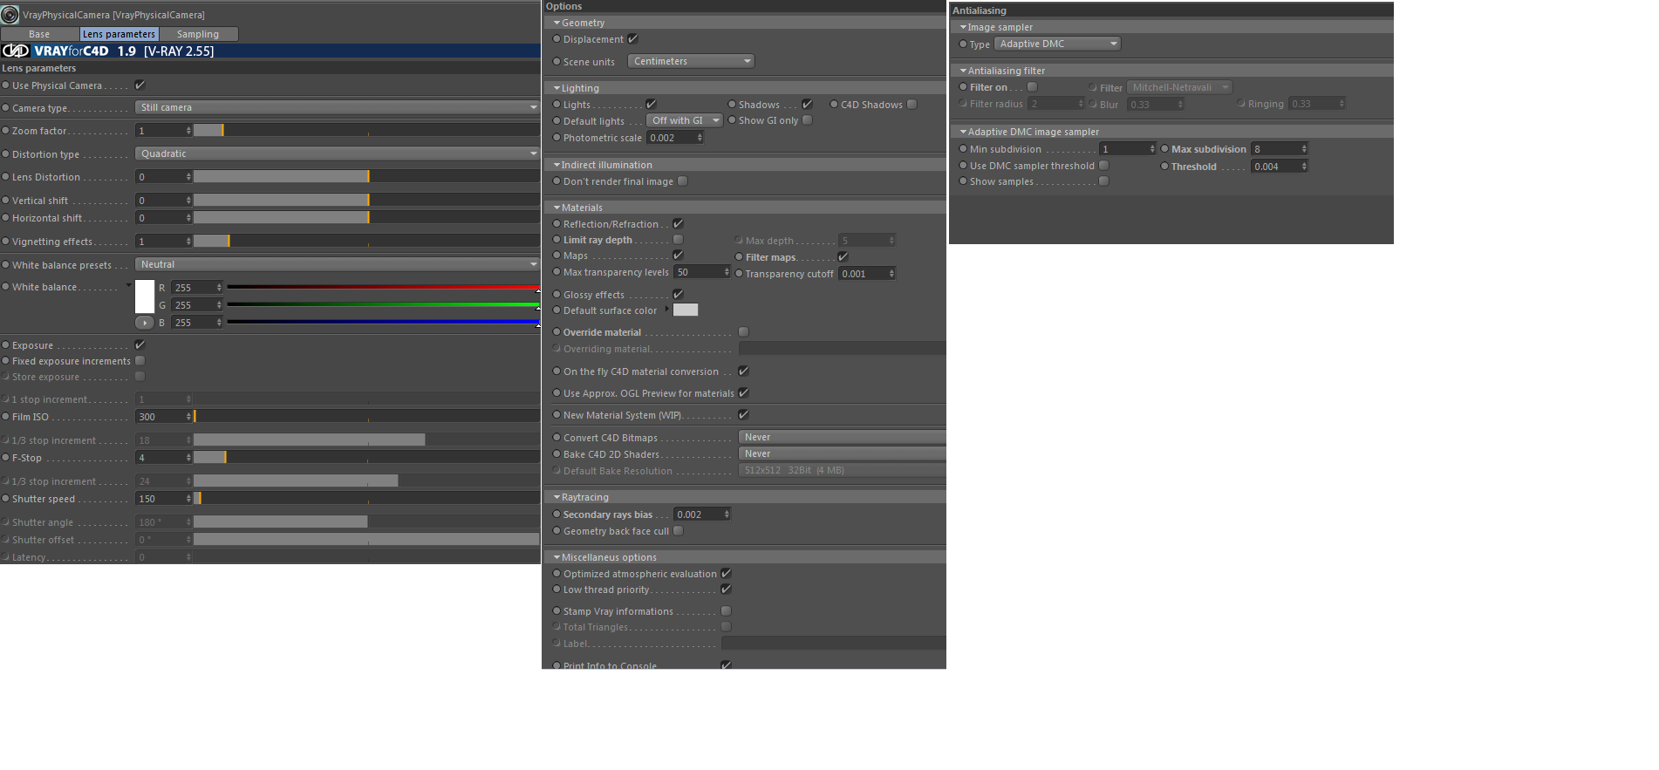Viewport: 1659px width, 770px height.
Task: Click the animation dot beside Horizontal shift
Action: point(5,218)
